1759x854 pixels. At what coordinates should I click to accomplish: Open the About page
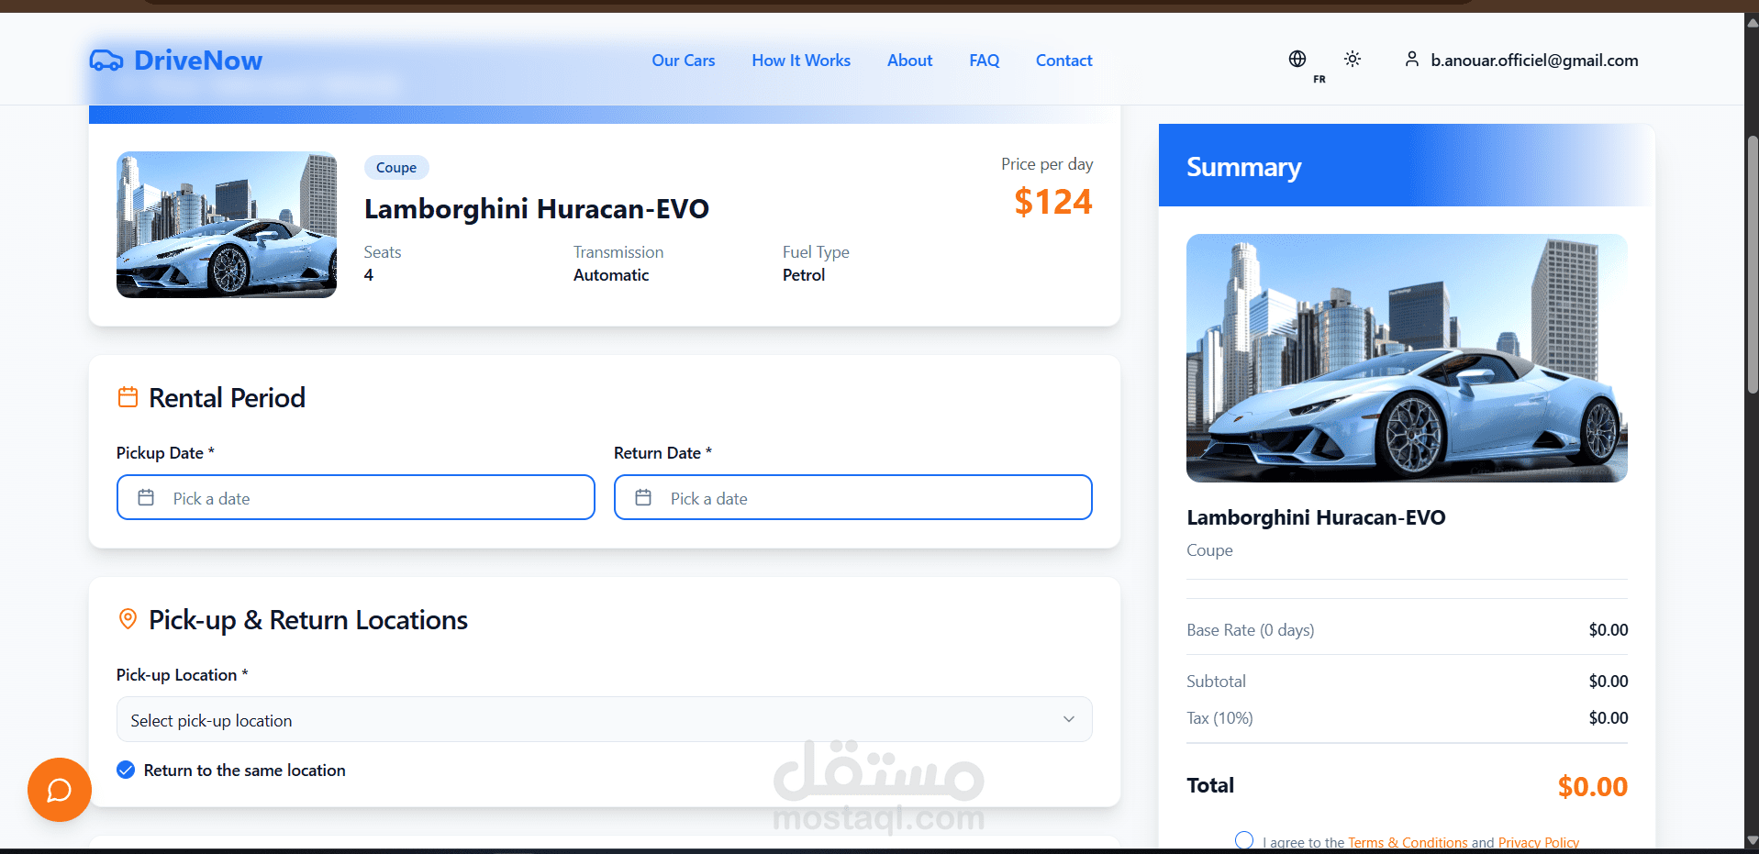909,61
